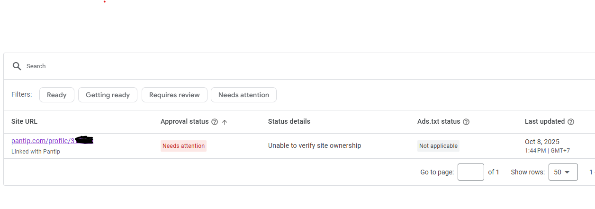Screen dimensions: 595x209
Task: Open help icon next to Ads.txt status
Action: click(x=466, y=122)
